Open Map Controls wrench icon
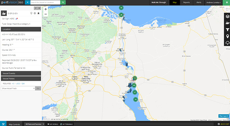This screenshot has height=126, width=230. [x=3, y=124]
